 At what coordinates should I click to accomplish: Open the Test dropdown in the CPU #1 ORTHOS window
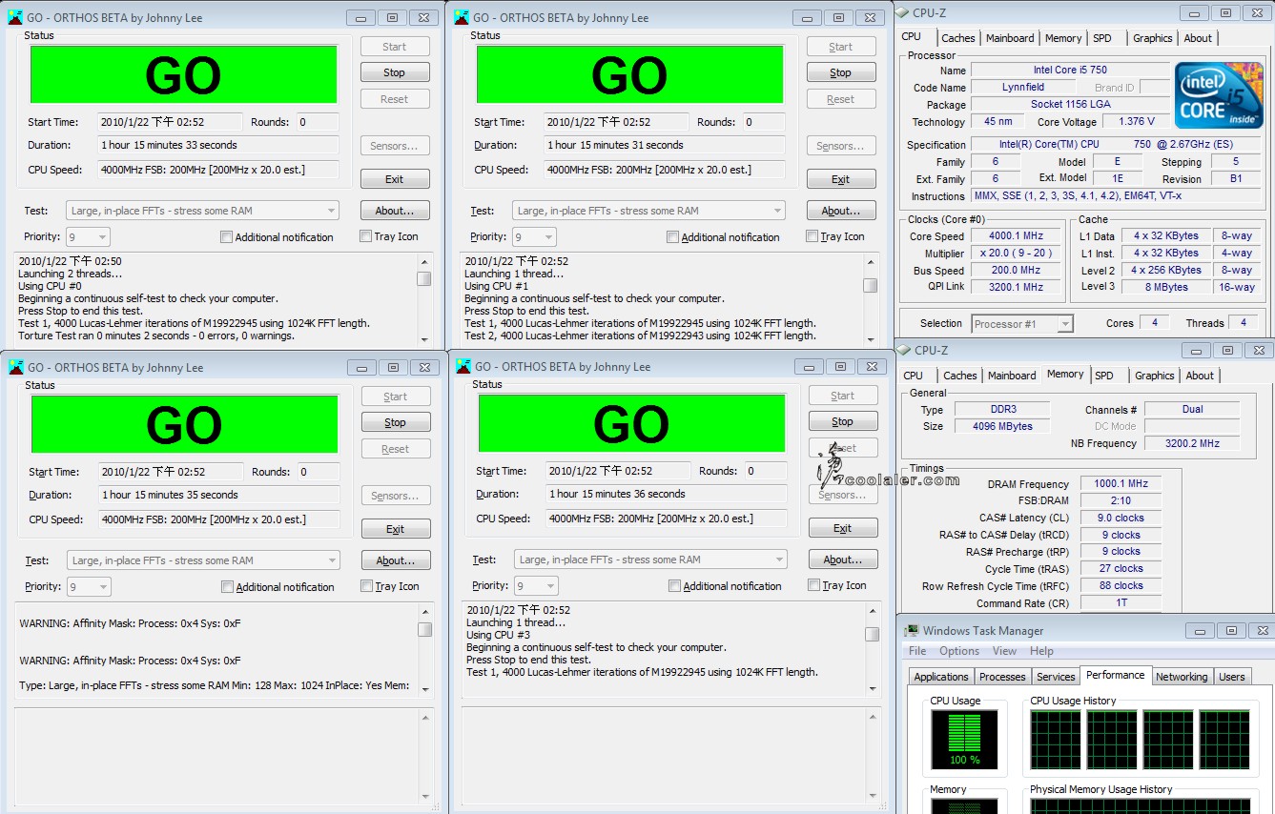click(648, 211)
